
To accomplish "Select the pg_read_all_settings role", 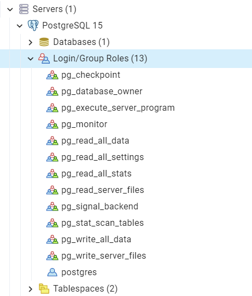I will [102, 157].
